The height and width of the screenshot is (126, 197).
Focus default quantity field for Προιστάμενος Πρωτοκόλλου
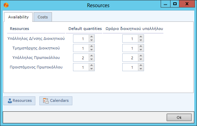tap(81, 67)
